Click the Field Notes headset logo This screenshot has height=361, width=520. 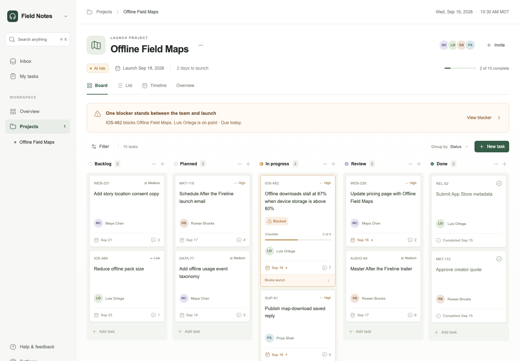coord(13,16)
